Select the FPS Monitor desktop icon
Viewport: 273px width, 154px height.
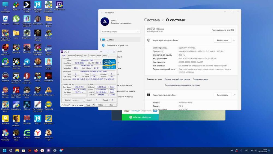coord(5,63)
